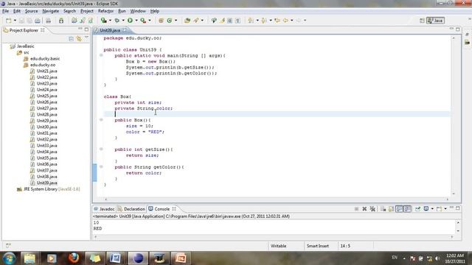The height and width of the screenshot is (265, 472).
Task: Switch to the Declaration tab
Action: 131,209
